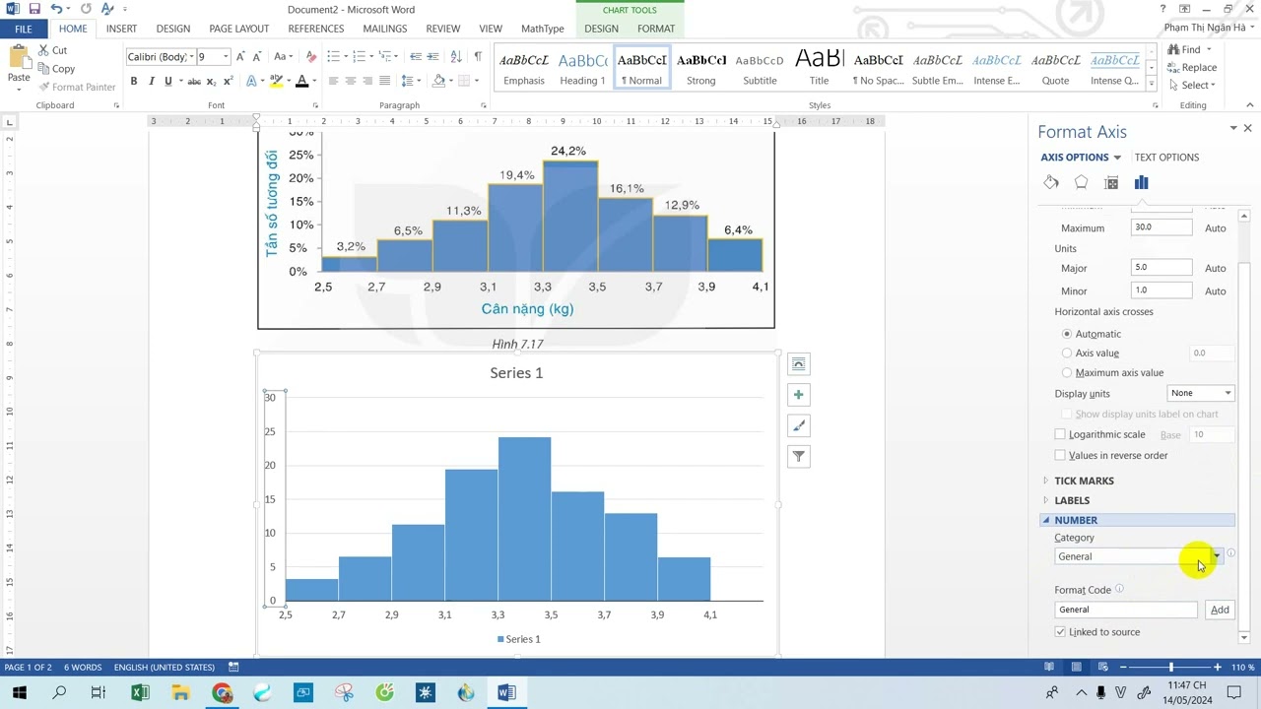Select Maximum axis value radio

tap(1067, 372)
